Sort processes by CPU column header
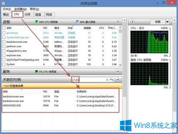This screenshot has width=178, height=134. click(x=101, y=28)
